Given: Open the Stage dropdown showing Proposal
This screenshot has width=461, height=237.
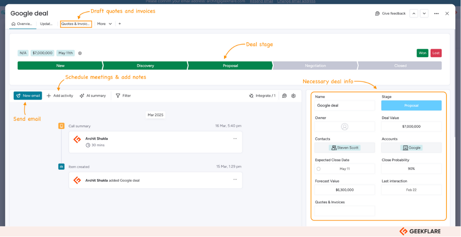Looking at the screenshot, I should click(x=411, y=105).
